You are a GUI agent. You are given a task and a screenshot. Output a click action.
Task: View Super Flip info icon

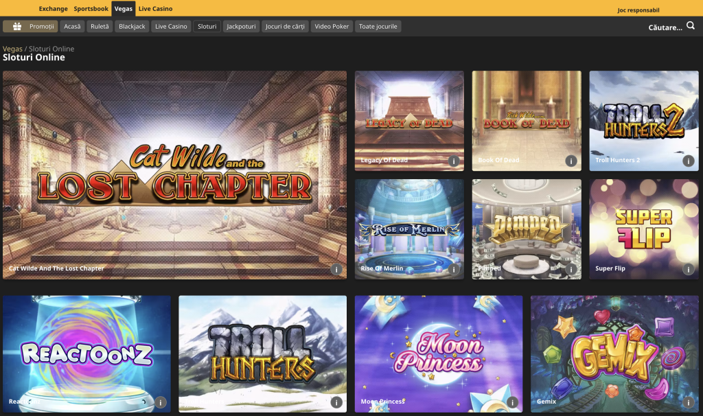(x=688, y=269)
